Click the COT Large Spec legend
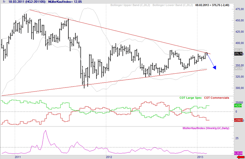245x159 pixels. click(x=189, y=98)
